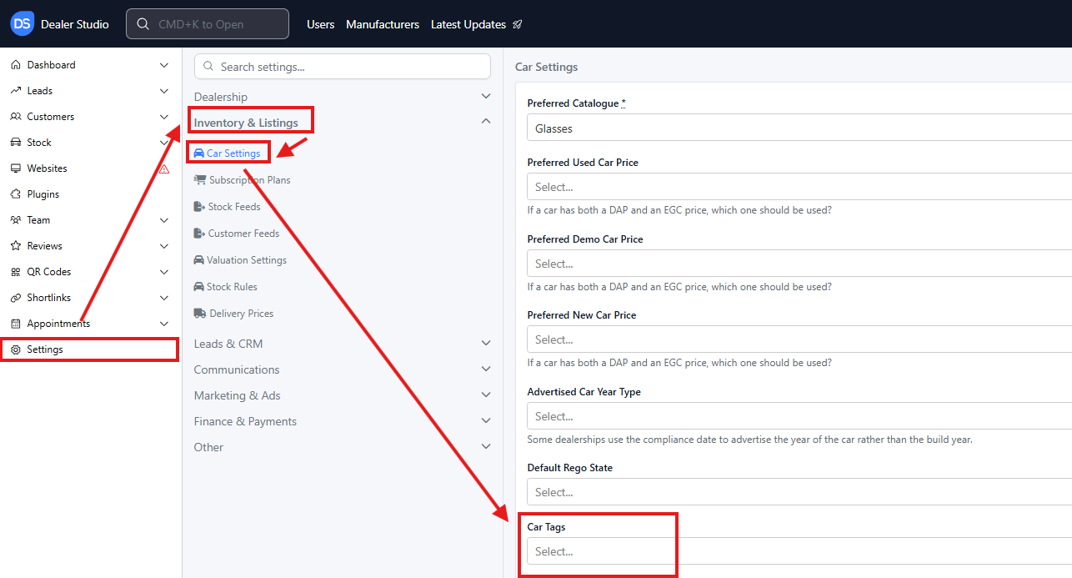
Task: Click the Reviews star icon
Action: [x=16, y=246]
